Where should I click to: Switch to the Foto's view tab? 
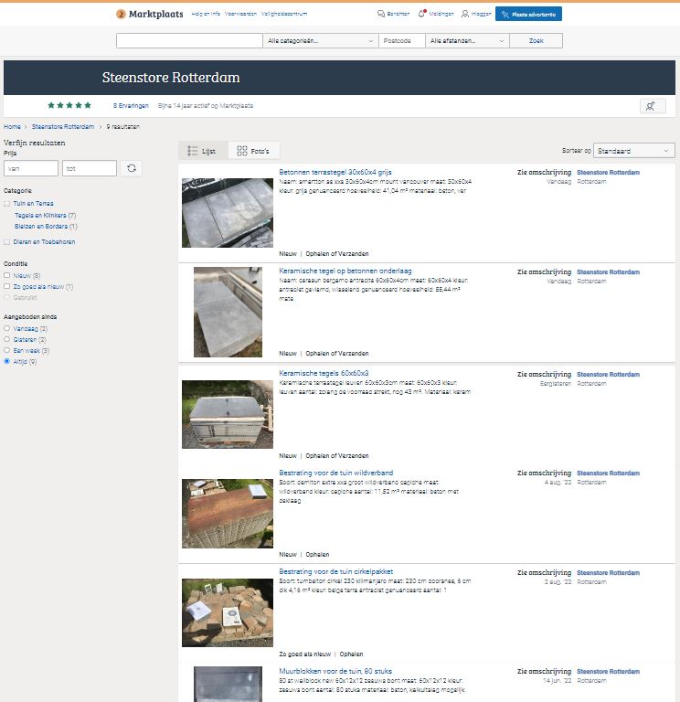254,151
